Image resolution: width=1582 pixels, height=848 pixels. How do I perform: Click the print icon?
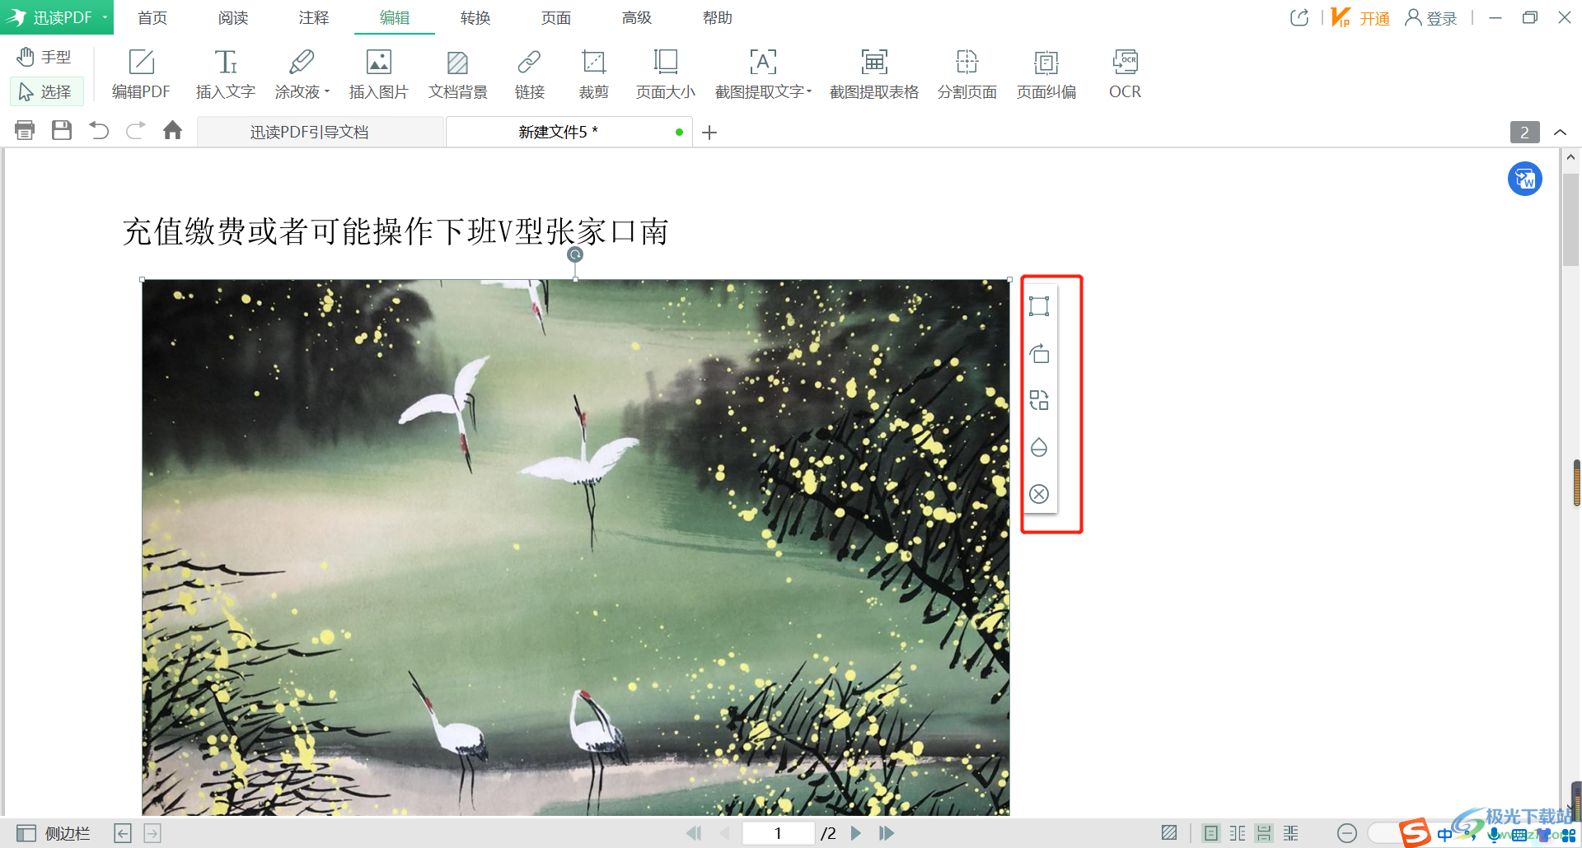coord(25,130)
